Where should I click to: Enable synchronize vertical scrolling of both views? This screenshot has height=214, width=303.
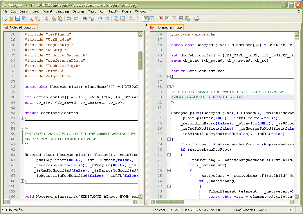116,18
